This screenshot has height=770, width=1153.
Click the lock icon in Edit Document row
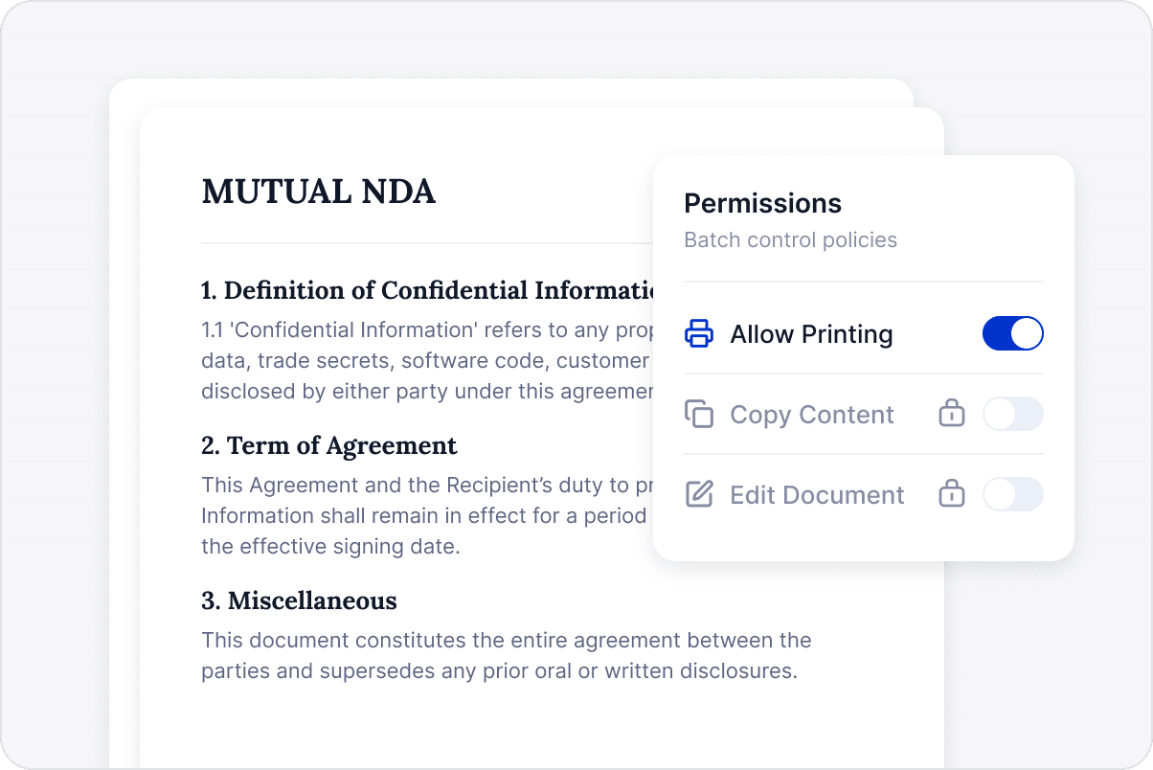point(951,494)
